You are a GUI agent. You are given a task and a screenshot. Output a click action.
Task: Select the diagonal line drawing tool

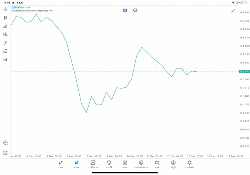(x=233, y=11)
